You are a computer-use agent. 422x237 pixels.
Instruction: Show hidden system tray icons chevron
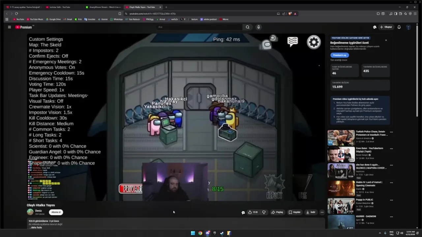point(379,233)
